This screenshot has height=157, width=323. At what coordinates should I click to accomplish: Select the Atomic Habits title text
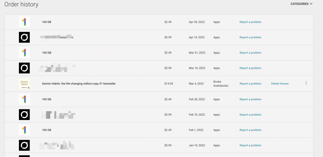coord(79,84)
